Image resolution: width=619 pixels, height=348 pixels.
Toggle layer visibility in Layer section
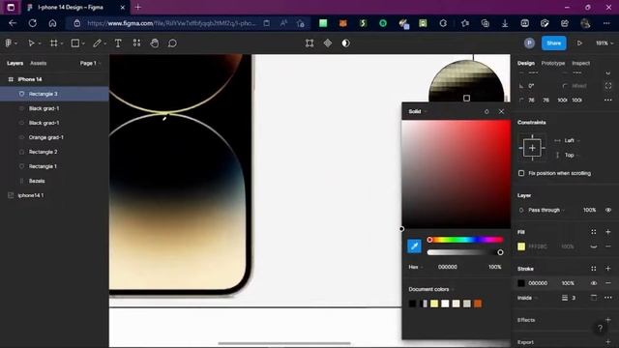[608, 211]
